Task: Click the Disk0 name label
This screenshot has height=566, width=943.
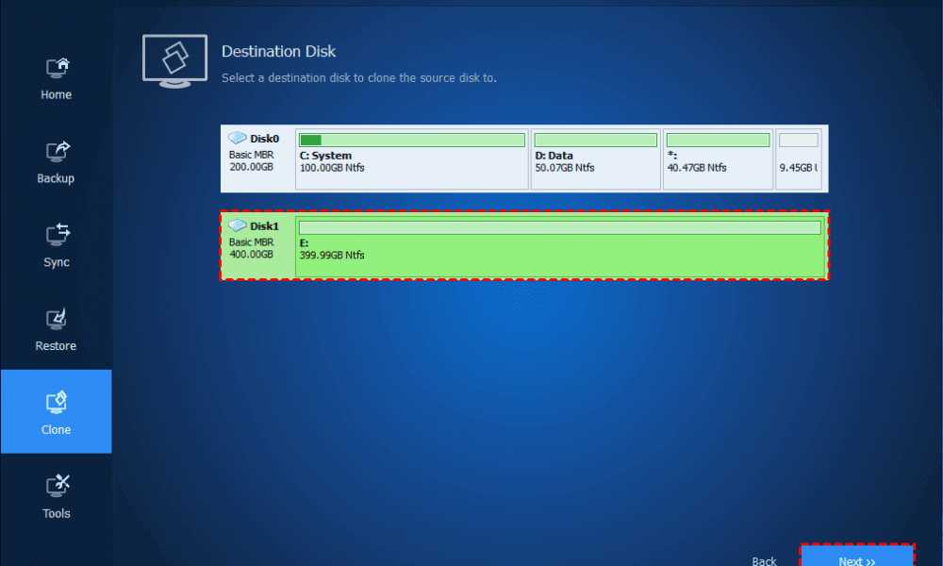Action: tap(264, 139)
